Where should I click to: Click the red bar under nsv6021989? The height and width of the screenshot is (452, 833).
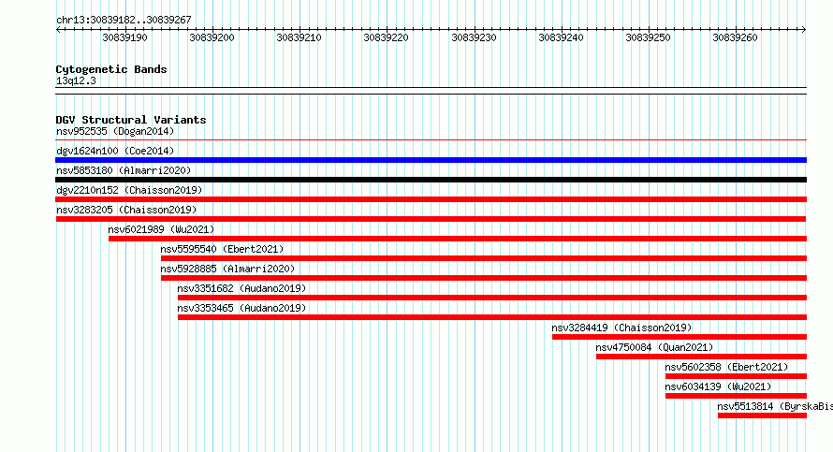click(x=458, y=239)
